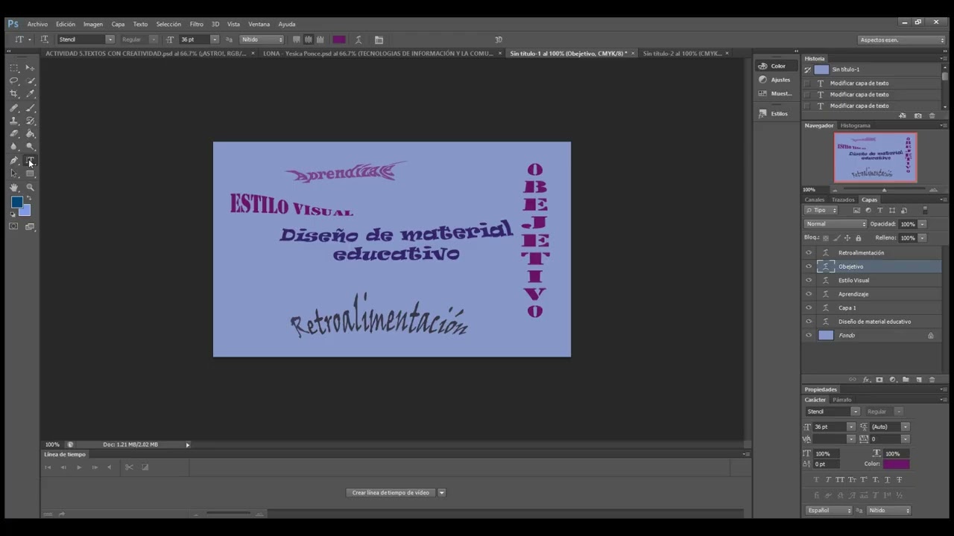
Task: Select the Horizontal Type tool
Action: 31,161
